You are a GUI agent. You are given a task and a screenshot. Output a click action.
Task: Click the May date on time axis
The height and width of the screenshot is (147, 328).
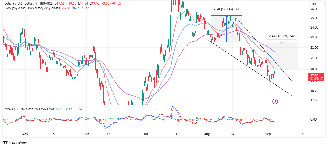click(25, 134)
